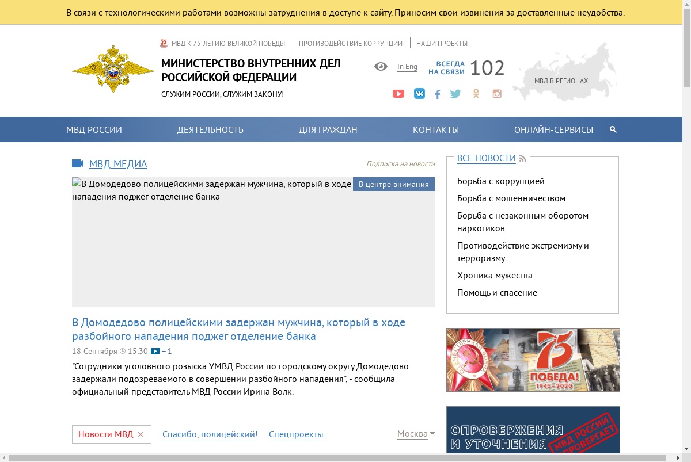Click the vertical scrollbar thumb
Viewport: 691px width, 462px height.
click(686, 49)
